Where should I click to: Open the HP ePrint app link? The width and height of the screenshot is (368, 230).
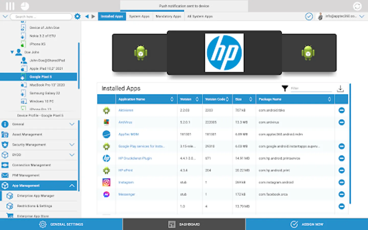[125, 170]
